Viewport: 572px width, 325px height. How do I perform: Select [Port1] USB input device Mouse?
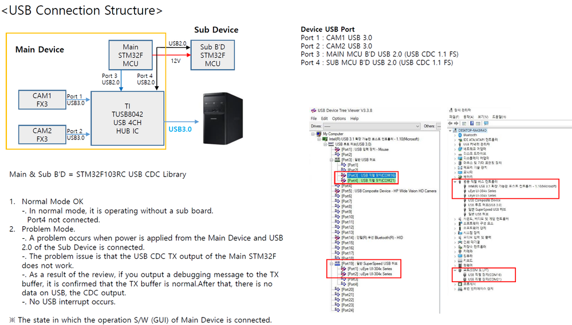[365, 150]
